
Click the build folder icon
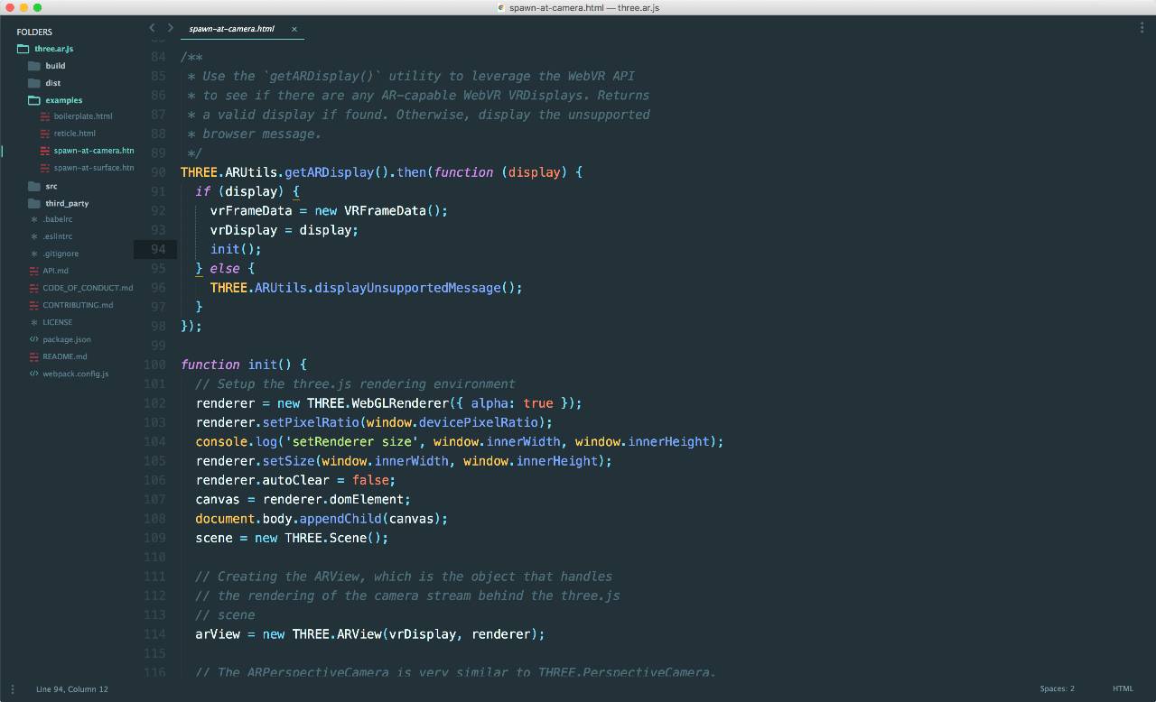tap(34, 66)
